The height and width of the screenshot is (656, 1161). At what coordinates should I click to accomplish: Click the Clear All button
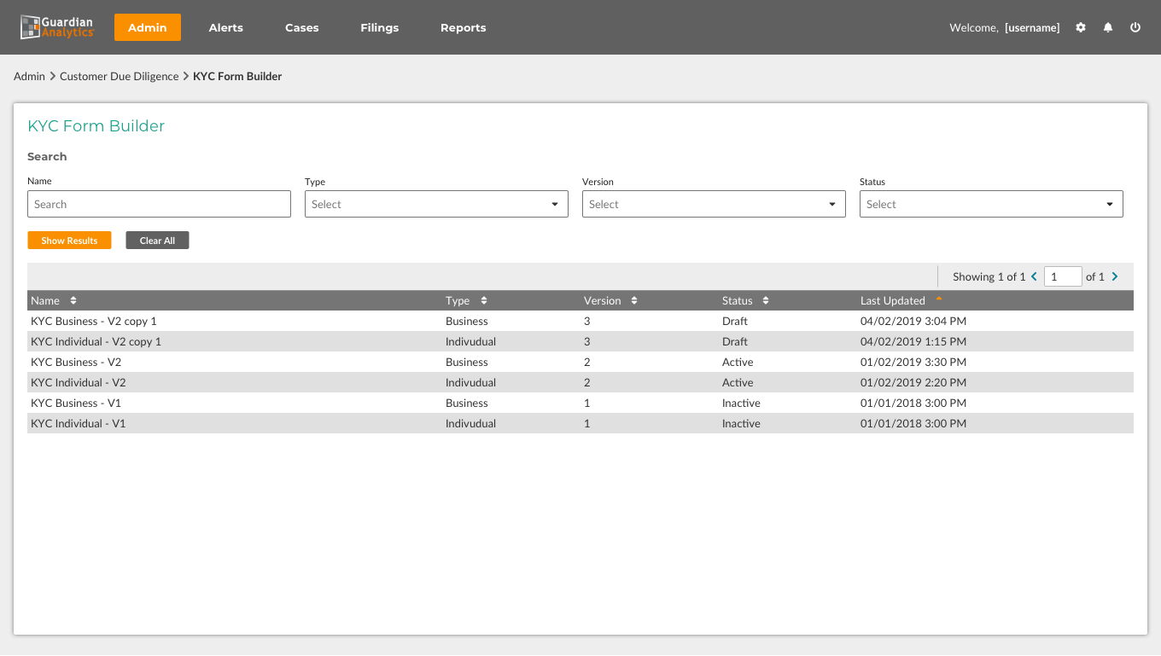tap(157, 241)
